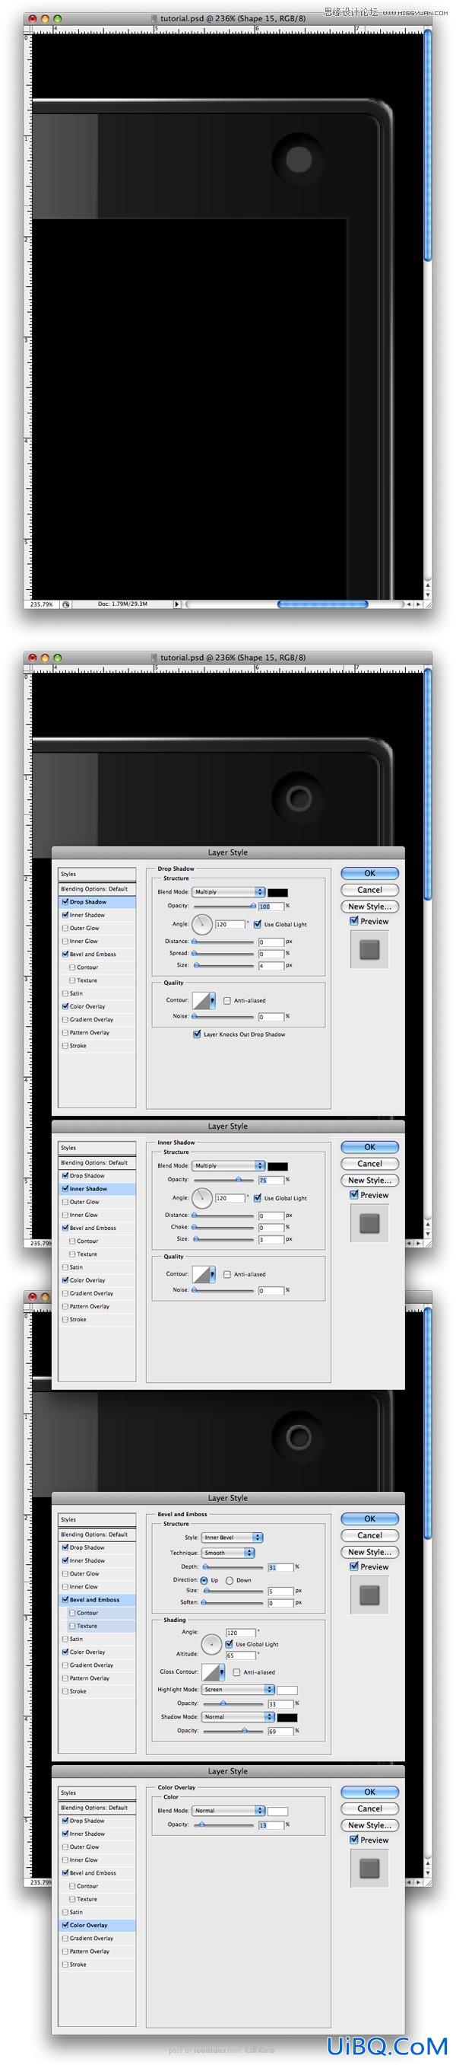Click the Opacity 13 field in the Color Overlay dialog
The width and height of the screenshot is (456, 2065).
pyautogui.click(x=271, y=1824)
